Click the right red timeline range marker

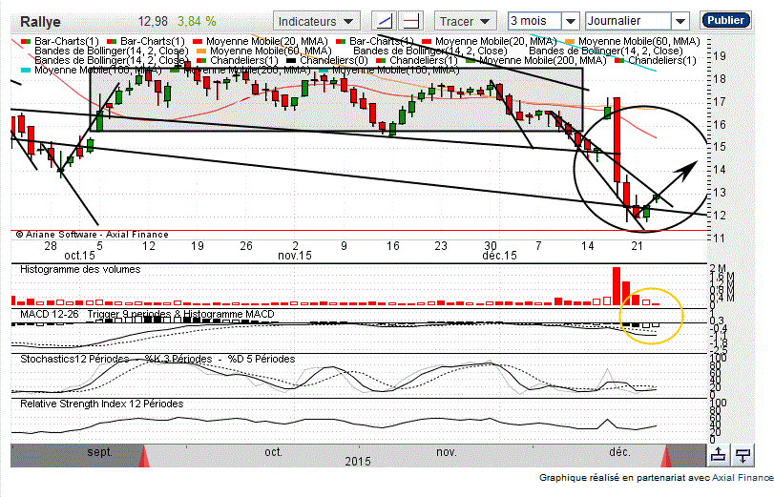666,456
